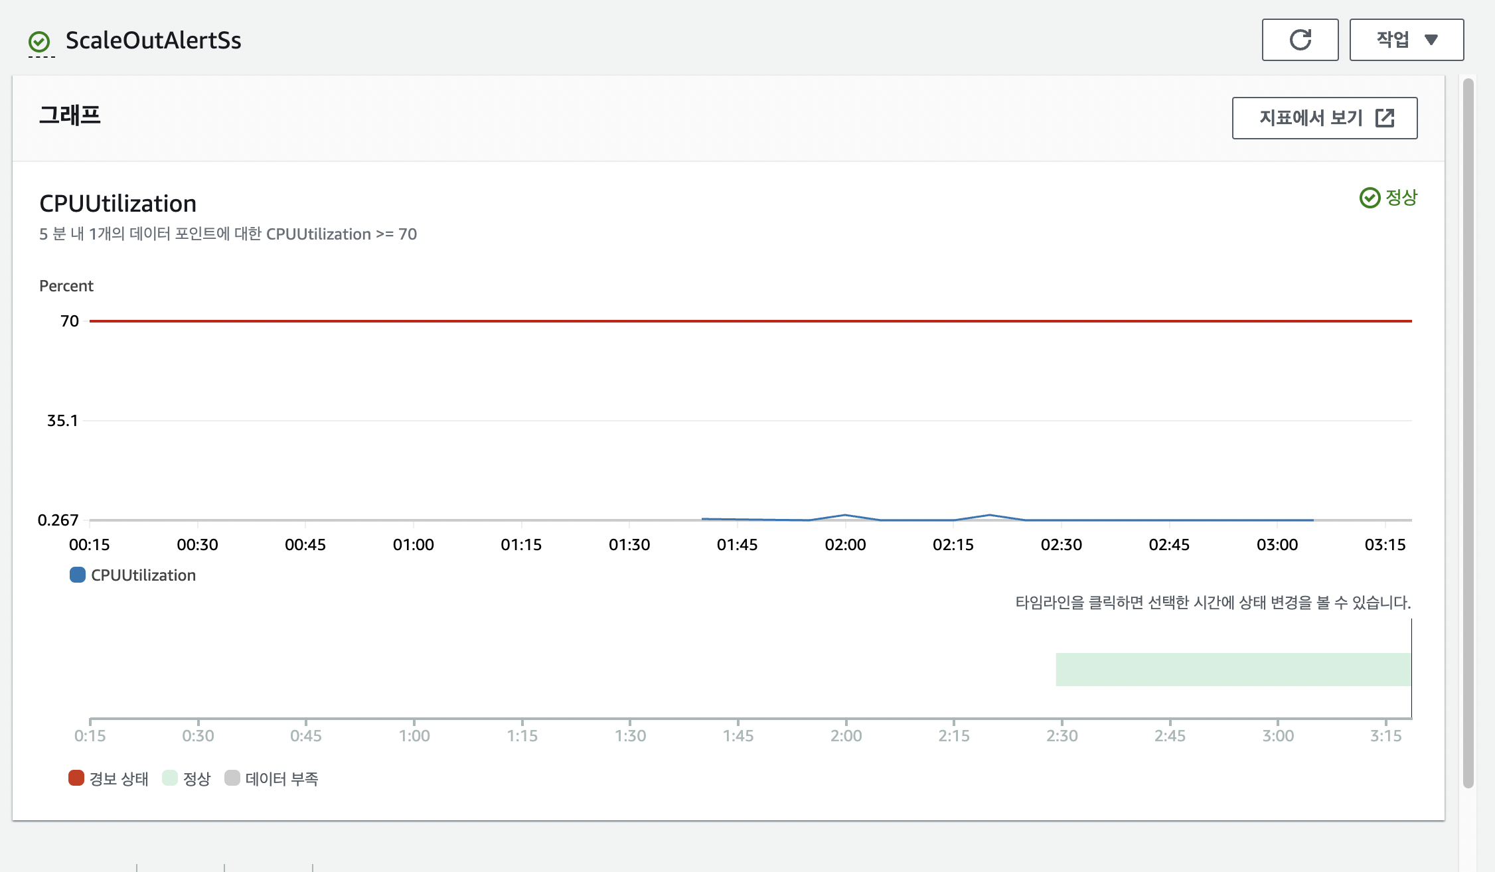Click the 지표에서 보기 button
Screen dimensions: 1495x872
[x=1324, y=118]
